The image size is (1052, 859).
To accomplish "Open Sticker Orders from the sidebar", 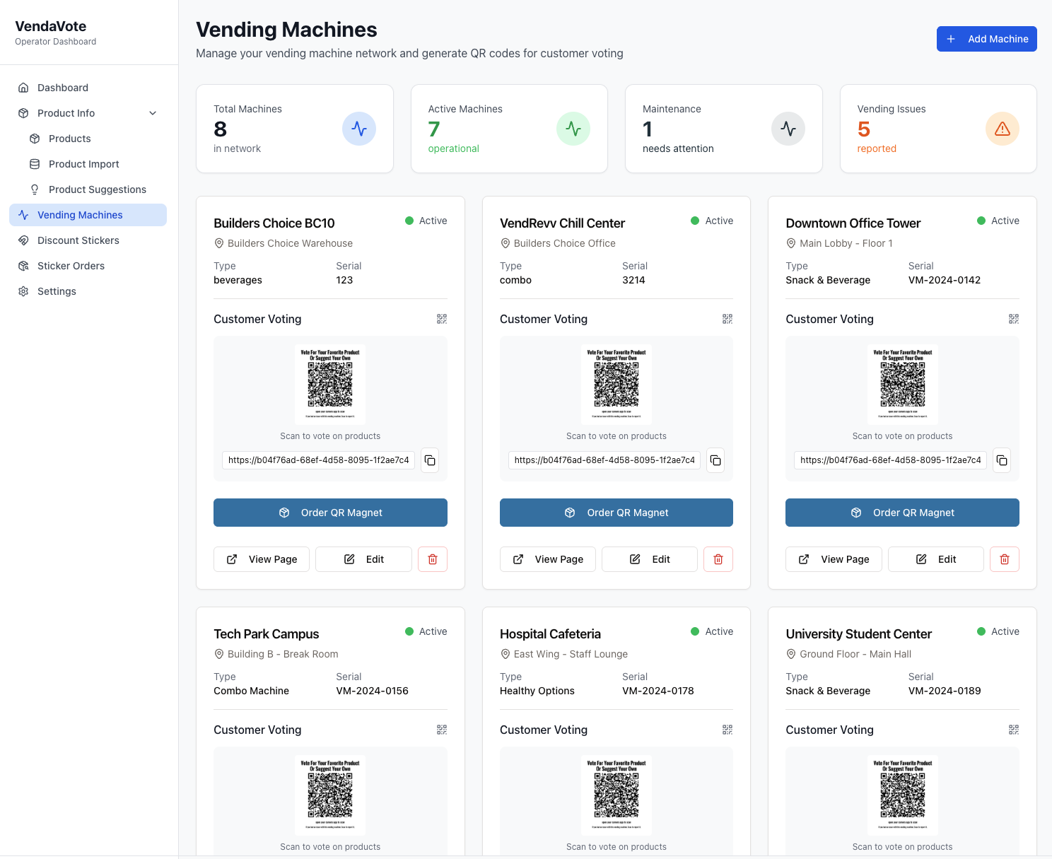I will coord(70,266).
